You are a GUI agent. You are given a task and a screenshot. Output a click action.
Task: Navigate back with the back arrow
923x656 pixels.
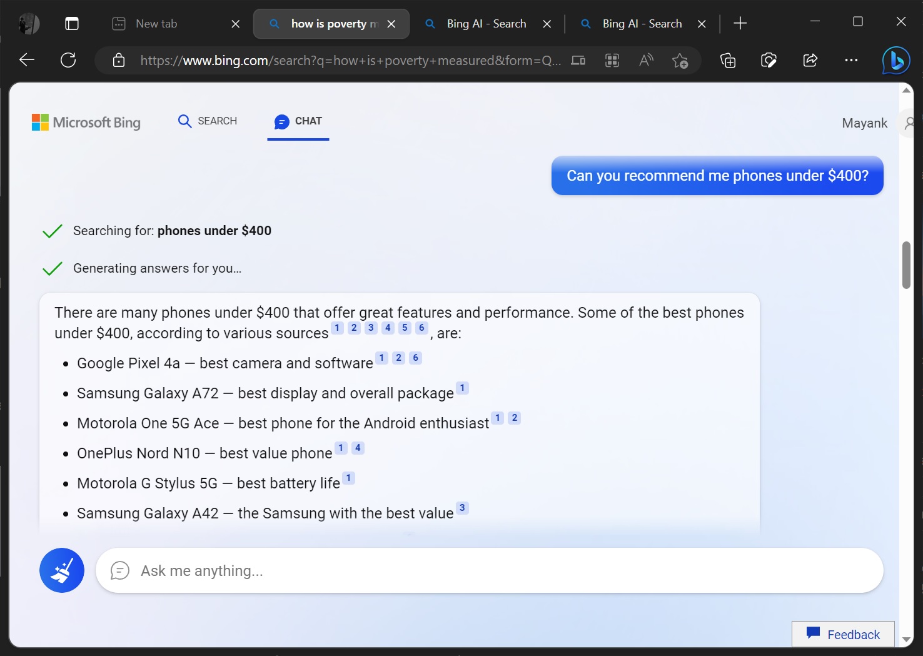click(26, 59)
